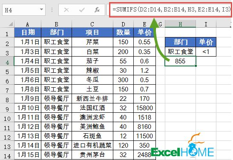The image size is (233, 160).
Task: Select price cell 8160
Action: [144, 127]
